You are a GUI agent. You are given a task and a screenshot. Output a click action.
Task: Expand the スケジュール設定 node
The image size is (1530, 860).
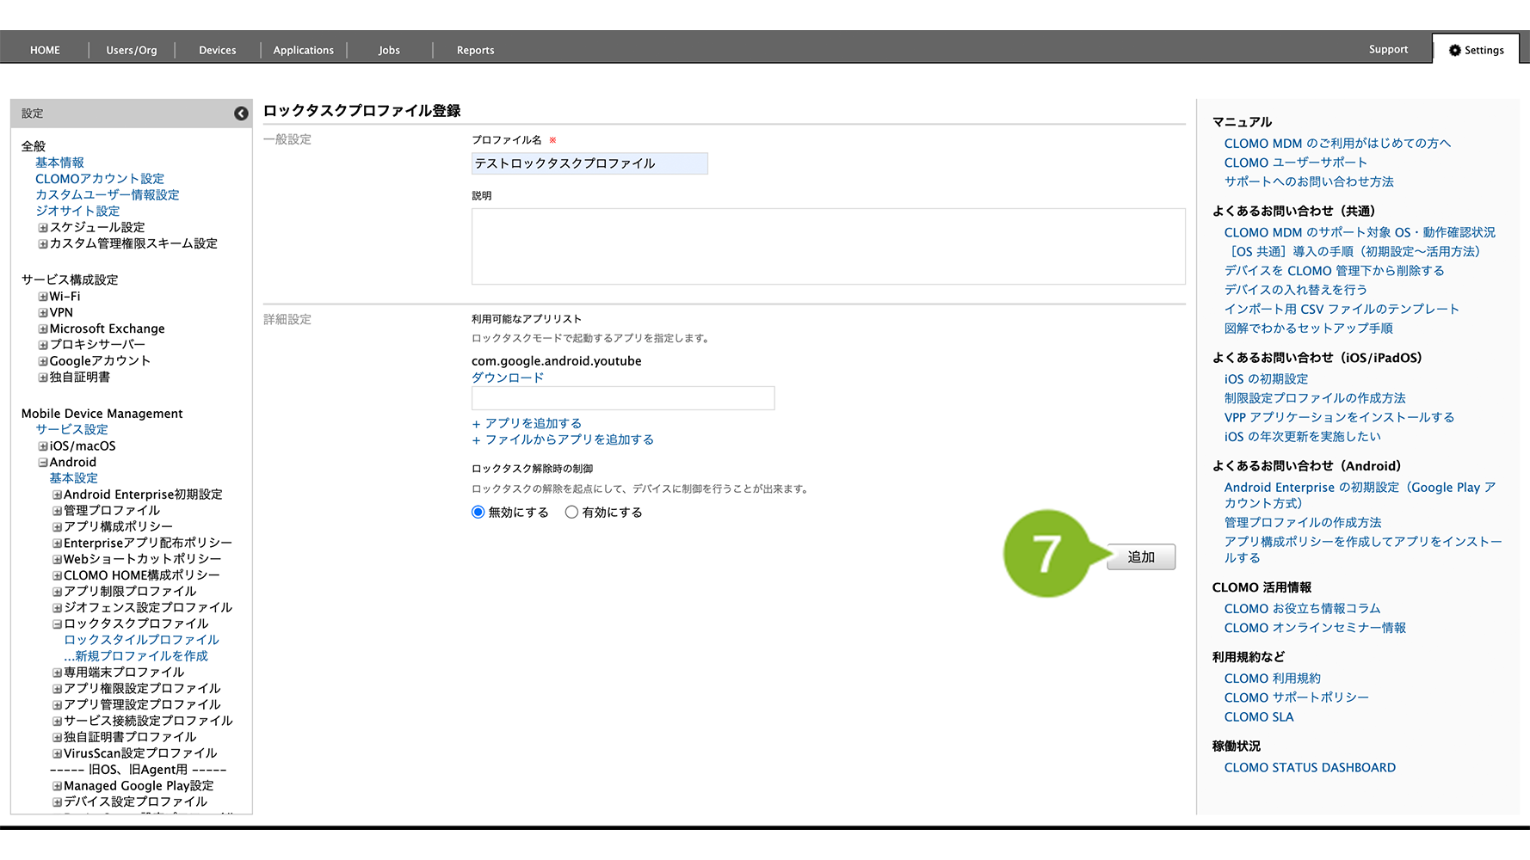pyautogui.click(x=43, y=228)
